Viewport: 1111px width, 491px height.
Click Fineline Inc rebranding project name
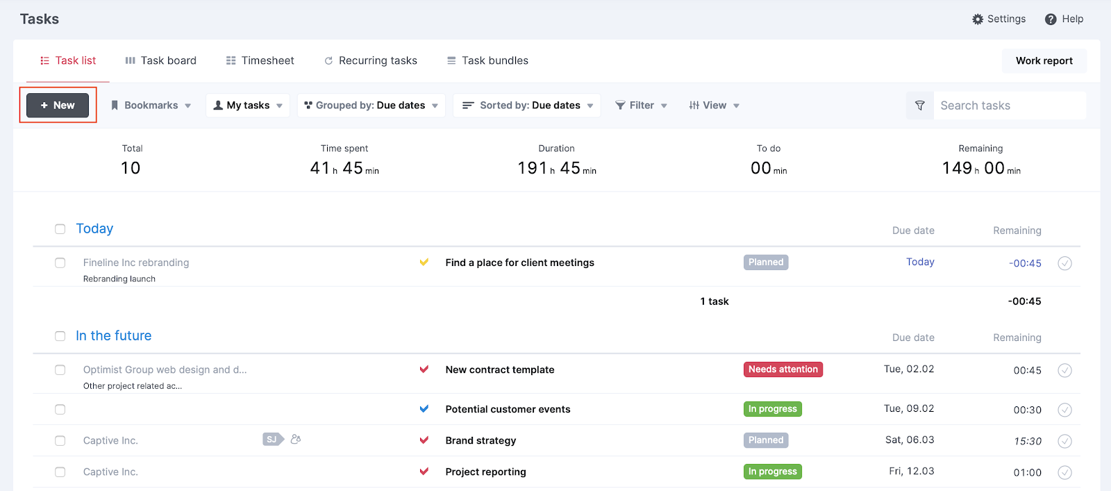tap(136, 263)
